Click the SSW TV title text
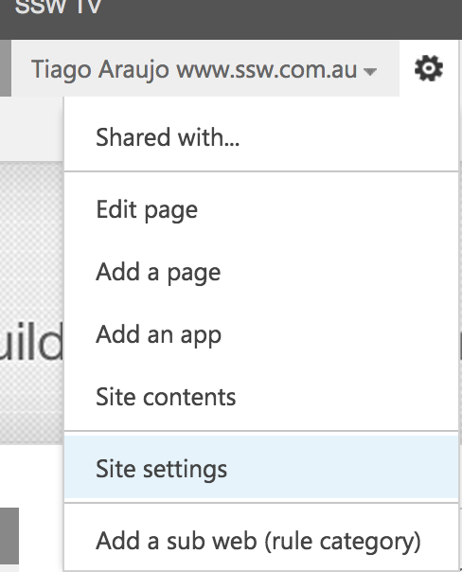The width and height of the screenshot is (462, 572). pos(58,7)
